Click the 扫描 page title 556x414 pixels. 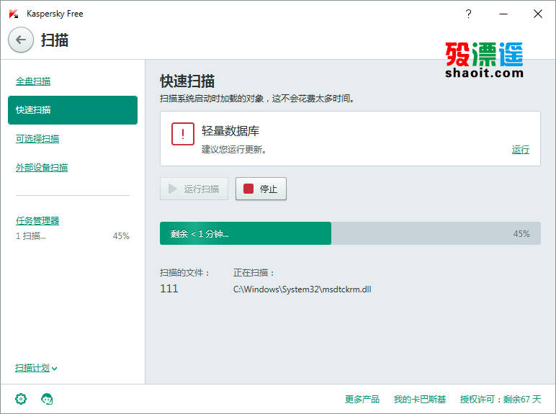click(x=55, y=40)
